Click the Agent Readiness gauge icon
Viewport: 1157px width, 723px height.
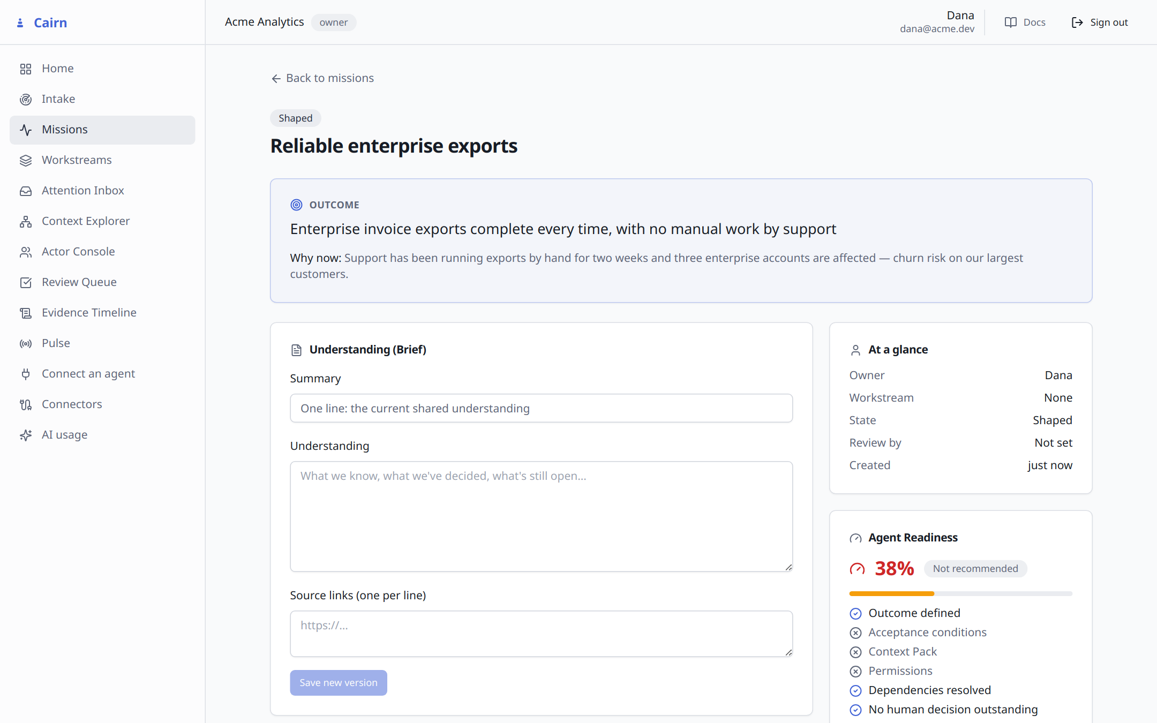pyautogui.click(x=855, y=538)
